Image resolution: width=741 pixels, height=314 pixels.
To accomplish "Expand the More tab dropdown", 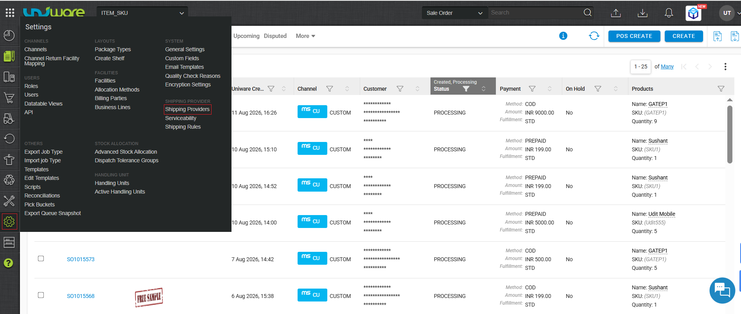I will pos(305,36).
